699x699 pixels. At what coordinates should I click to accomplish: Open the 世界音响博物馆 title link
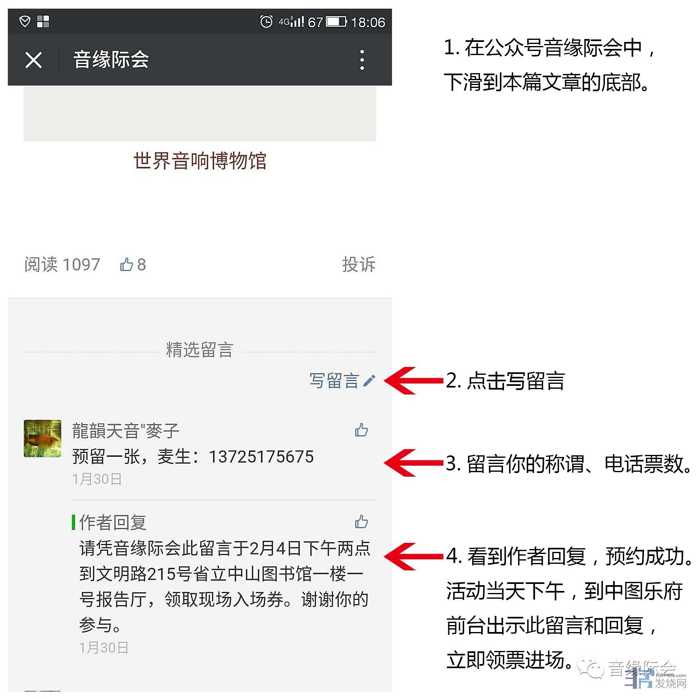[x=200, y=161]
